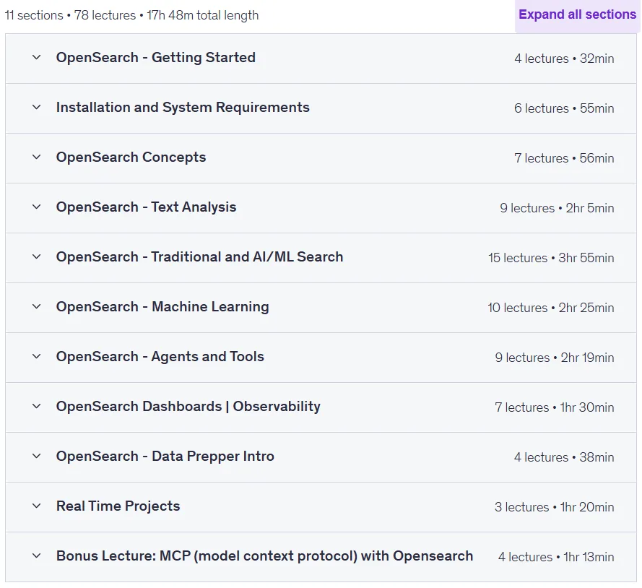Image resolution: width=642 pixels, height=588 pixels.
Task: Click the Expand all sections link
Action: (x=577, y=14)
